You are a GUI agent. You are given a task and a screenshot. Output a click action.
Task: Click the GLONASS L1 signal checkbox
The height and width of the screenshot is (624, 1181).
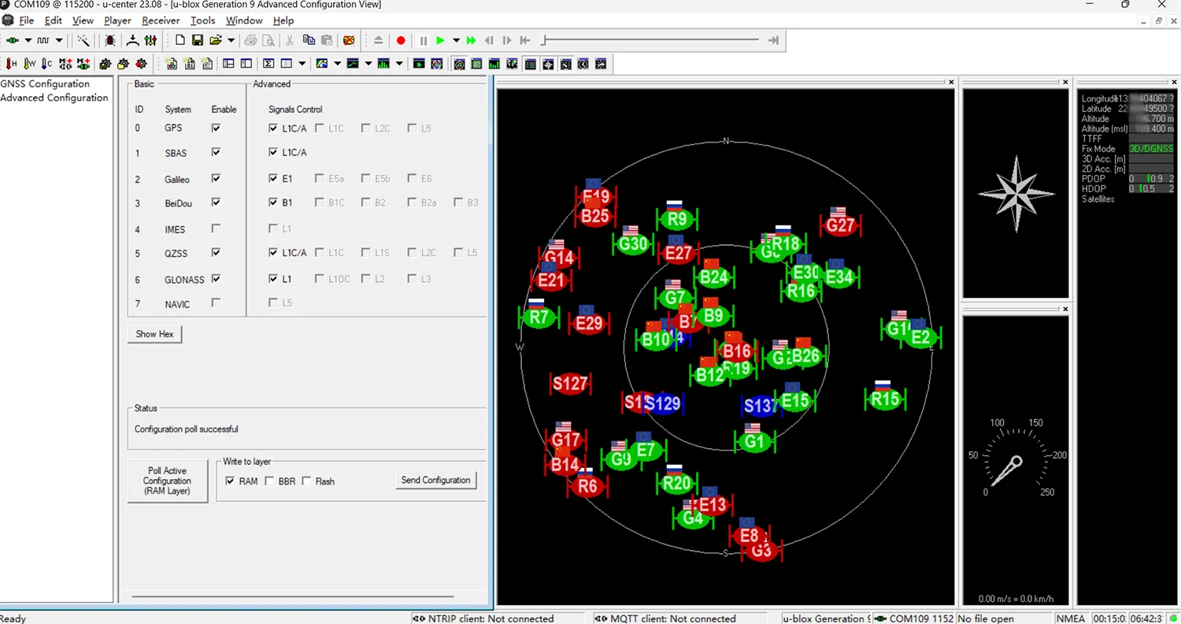click(273, 279)
